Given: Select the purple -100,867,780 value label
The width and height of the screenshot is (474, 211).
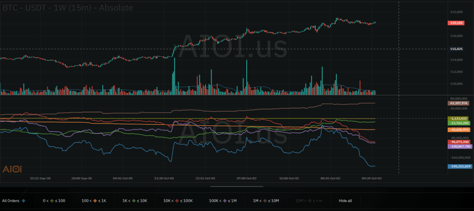Looking at the screenshot, I should pos(459,146).
